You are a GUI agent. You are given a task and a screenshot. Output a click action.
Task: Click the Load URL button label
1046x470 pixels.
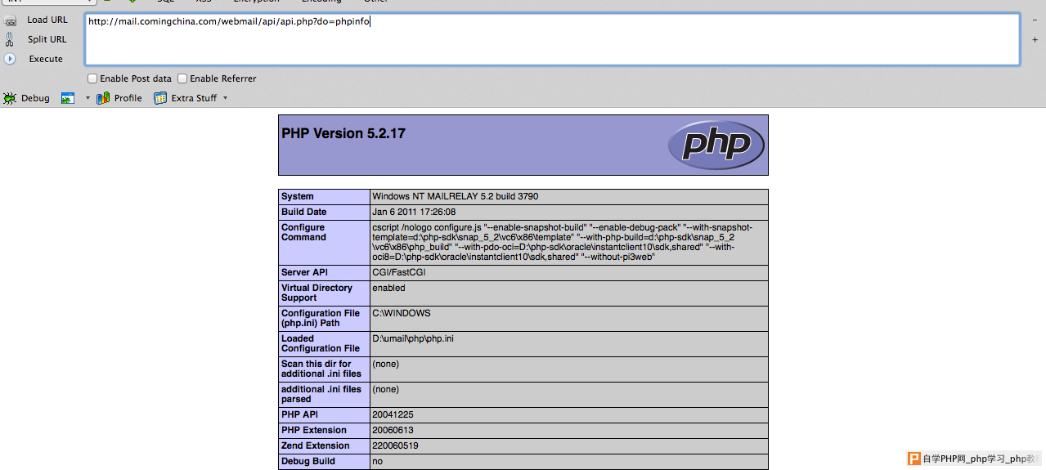(x=47, y=20)
